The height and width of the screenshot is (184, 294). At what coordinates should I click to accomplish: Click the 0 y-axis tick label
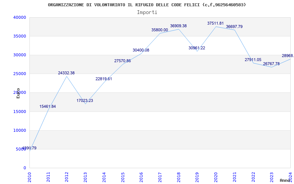point(25,168)
